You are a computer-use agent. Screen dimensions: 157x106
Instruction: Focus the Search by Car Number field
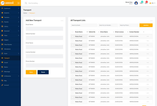tap(108, 25)
